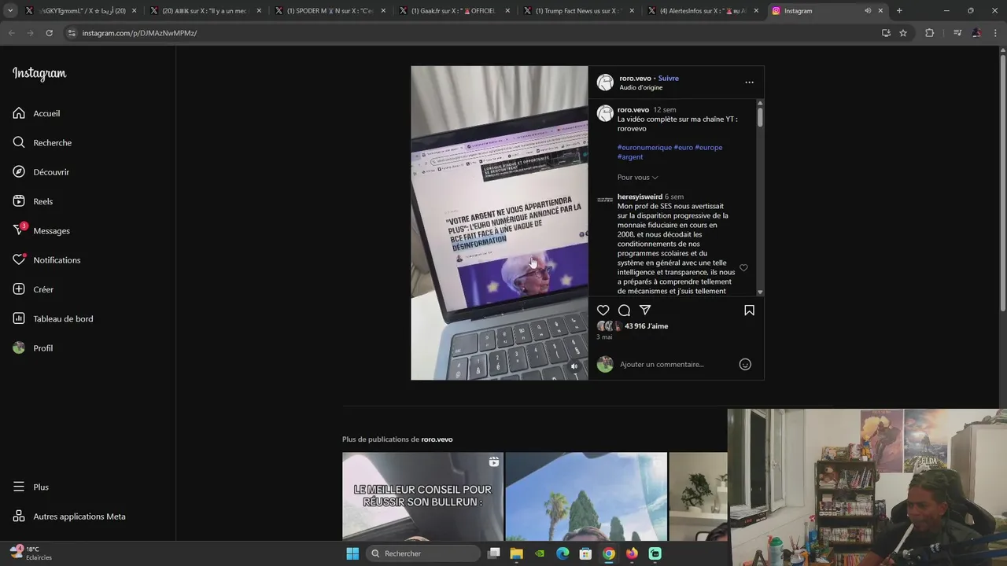The width and height of the screenshot is (1007, 566).
Task: Click the Créer plus icon
Action: [19, 289]
